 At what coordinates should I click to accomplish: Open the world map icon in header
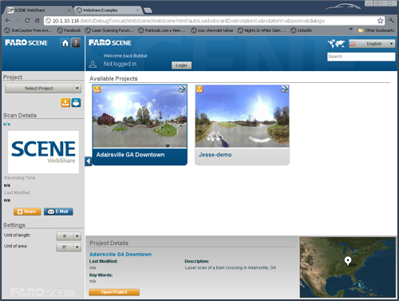coord(336,44)
